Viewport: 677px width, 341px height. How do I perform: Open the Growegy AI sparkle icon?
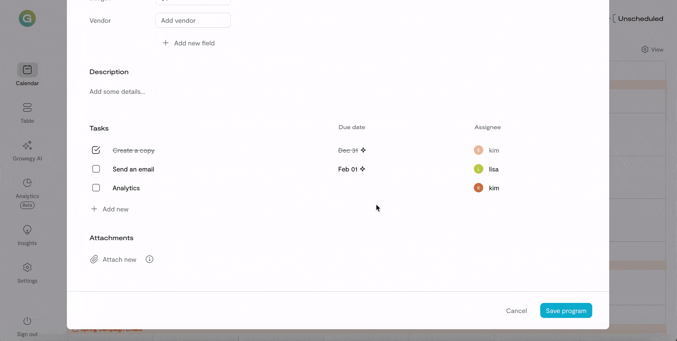click(27, 145)
